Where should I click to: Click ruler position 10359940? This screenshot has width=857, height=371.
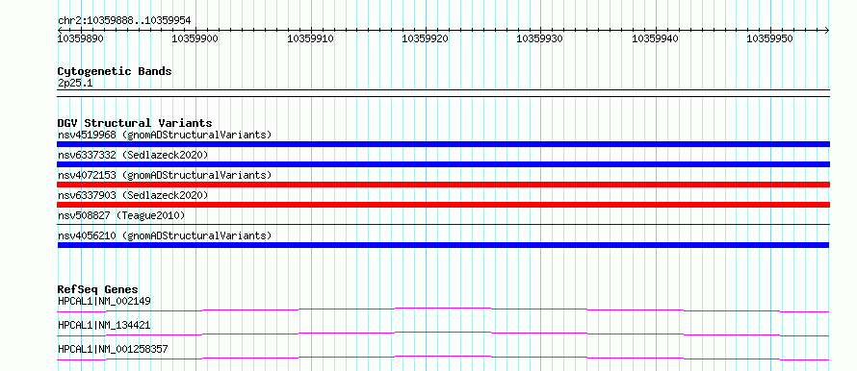(x=656, y=38)
